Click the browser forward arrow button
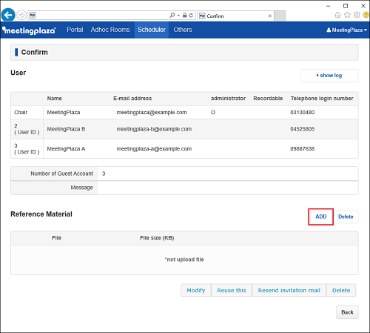 click(21, 16)
